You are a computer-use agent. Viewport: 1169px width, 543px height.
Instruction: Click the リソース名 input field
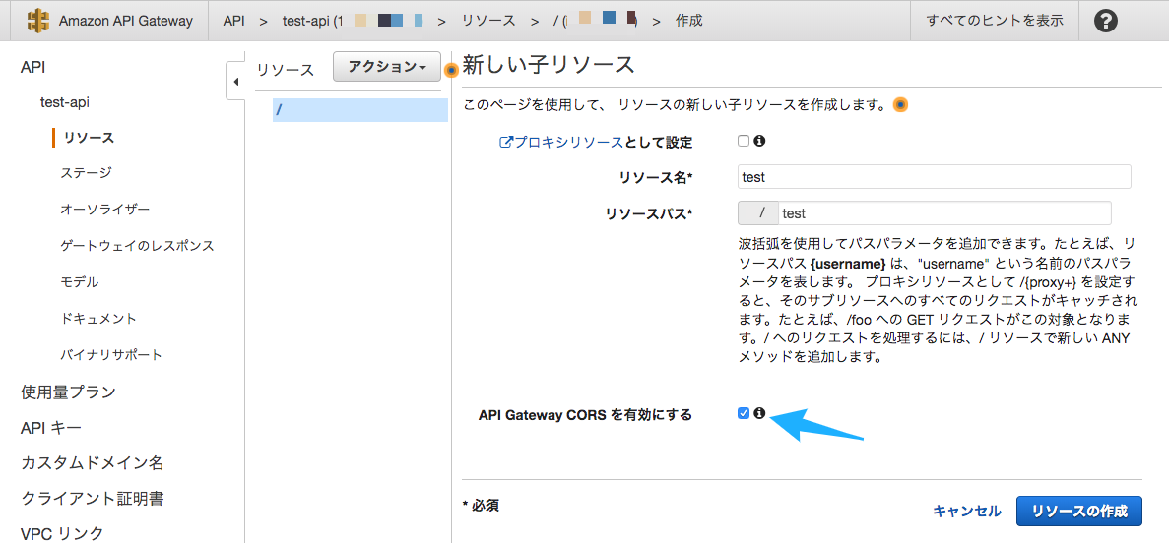click(x=934, y=177)
